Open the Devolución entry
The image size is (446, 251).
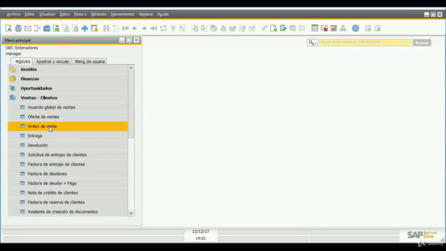coord(68,145)
